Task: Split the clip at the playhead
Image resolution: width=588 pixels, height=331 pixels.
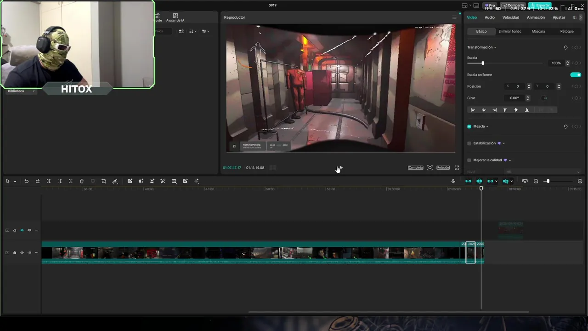Action: pyautogui.click(x=49, y=181)
